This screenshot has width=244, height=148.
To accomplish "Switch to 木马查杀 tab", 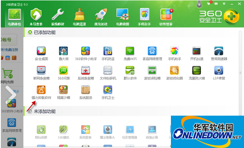I will click(x=36, y=17).
